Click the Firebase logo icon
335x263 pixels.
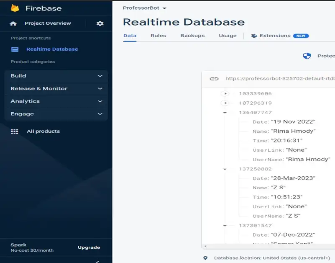click(x=15, y=8)
